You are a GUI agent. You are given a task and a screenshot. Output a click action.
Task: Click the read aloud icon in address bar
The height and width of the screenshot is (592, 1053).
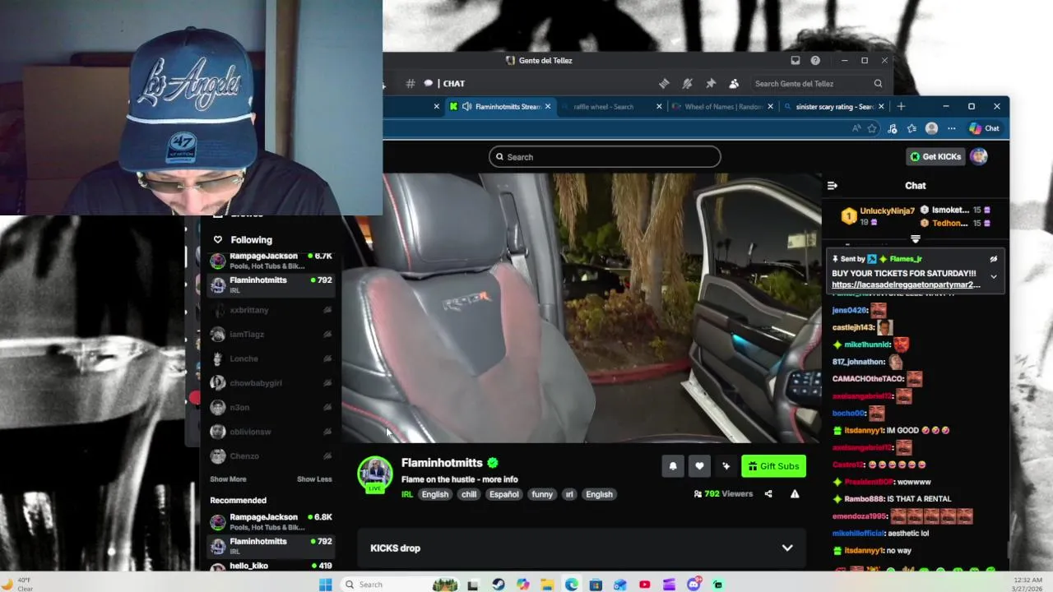point(856,128)
